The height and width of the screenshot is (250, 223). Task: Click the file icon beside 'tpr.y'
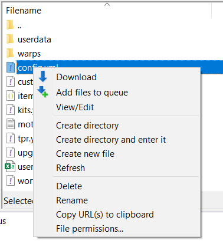pos(11,138)
